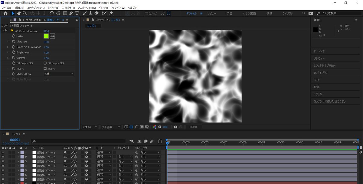
Task: Select the Roto Brush tool
Action: pos(104,13)
